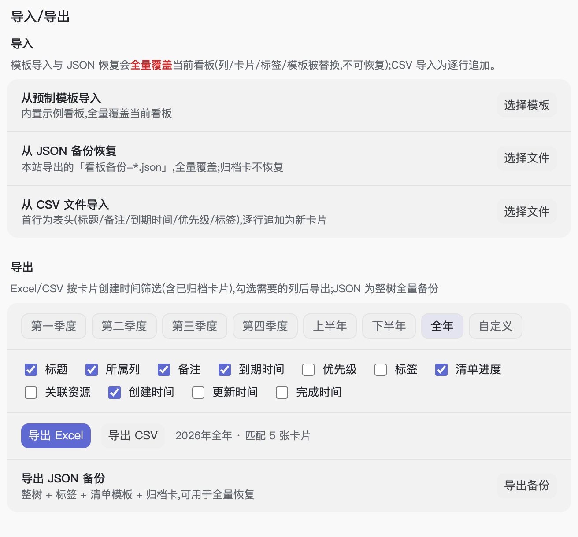Uncheck the 备注 column checkbox

pos(164,370)
